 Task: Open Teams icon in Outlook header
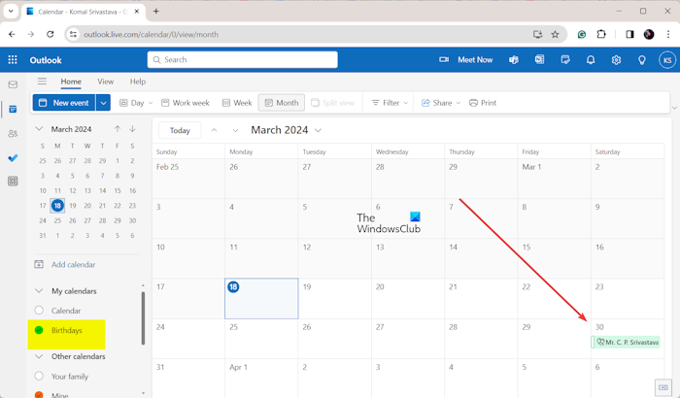pos(514,60)
